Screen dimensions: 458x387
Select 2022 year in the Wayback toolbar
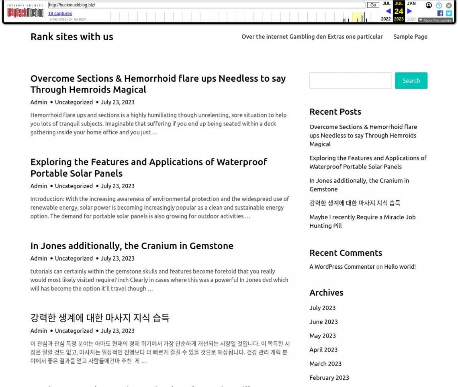[386, 19]
